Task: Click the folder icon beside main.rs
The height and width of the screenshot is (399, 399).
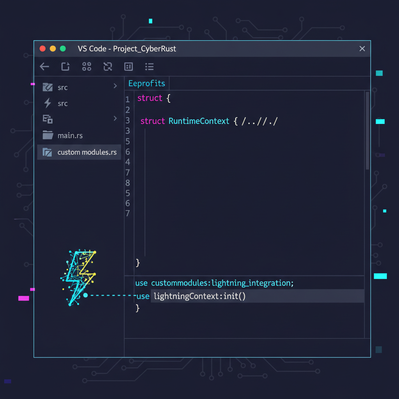Action: click(47, 135)
